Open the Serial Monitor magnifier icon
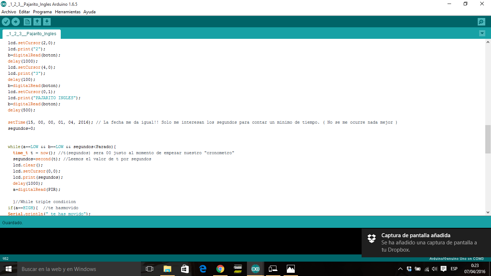Viewport: 491px width, 276px height. [x=481, y=22]
